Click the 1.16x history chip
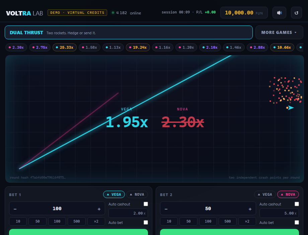Screen dimensions: 308x235 pyautogui.click(x=163, y=47)
